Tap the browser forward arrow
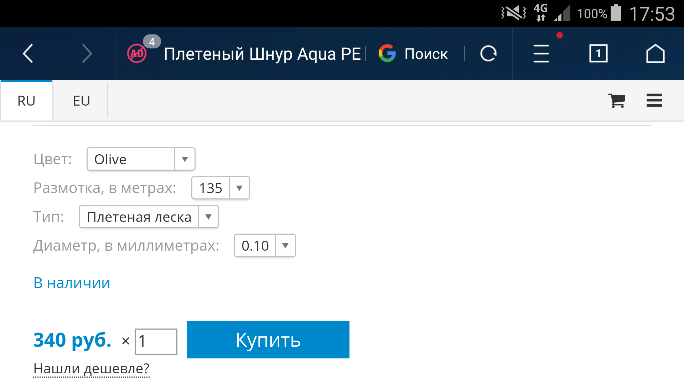684x384 pixels. click(87, 54)
